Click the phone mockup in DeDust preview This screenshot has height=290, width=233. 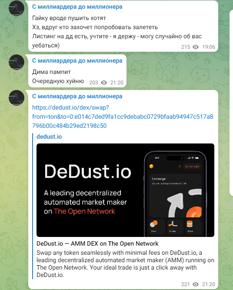(175, 194)
